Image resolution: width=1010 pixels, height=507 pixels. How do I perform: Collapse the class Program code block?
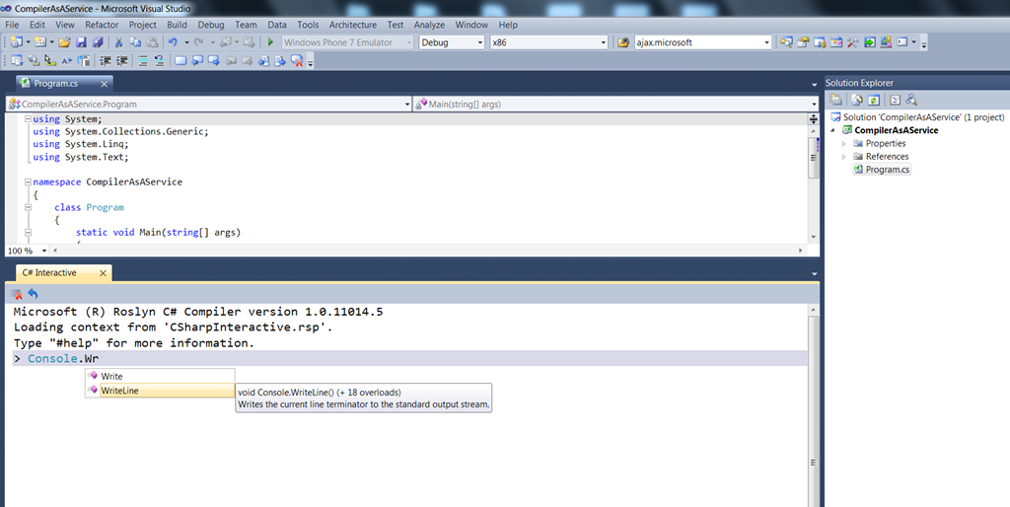click(28, 207)
